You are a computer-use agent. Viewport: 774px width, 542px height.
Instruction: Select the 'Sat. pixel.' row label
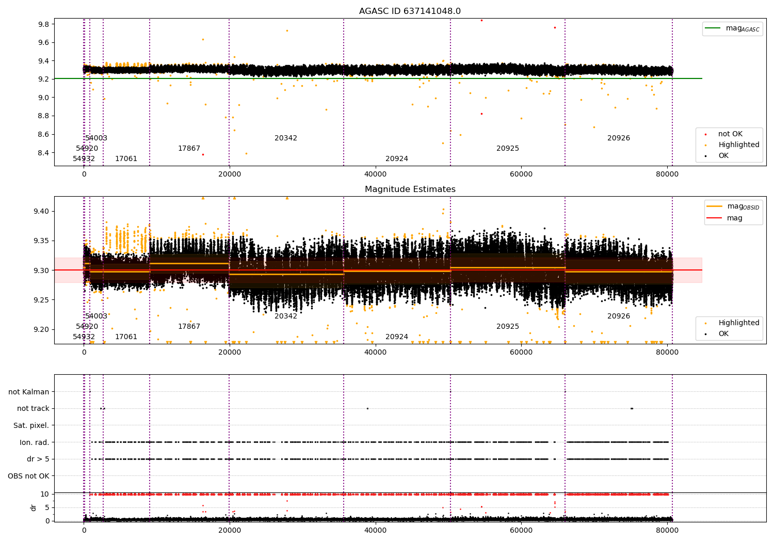[31, 425]
